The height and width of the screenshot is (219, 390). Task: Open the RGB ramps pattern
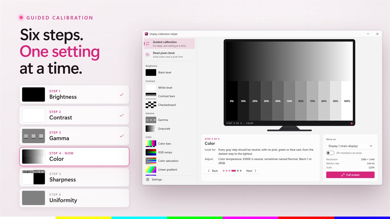[x=169, y=152]
